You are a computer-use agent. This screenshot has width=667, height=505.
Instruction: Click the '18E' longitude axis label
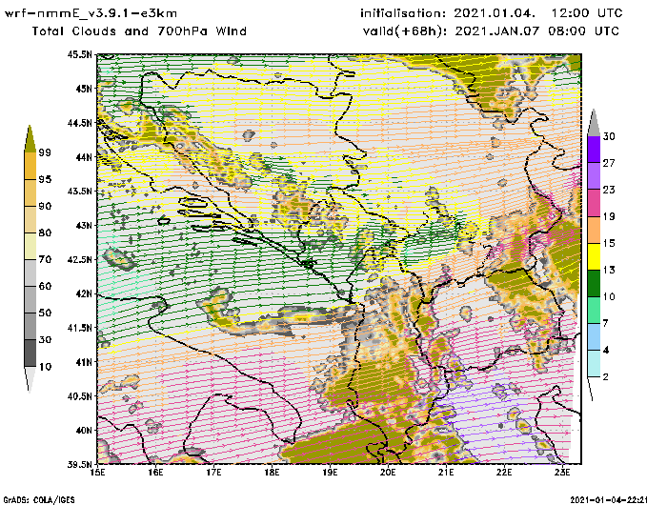pyautogui.click(x=272, y=473)
